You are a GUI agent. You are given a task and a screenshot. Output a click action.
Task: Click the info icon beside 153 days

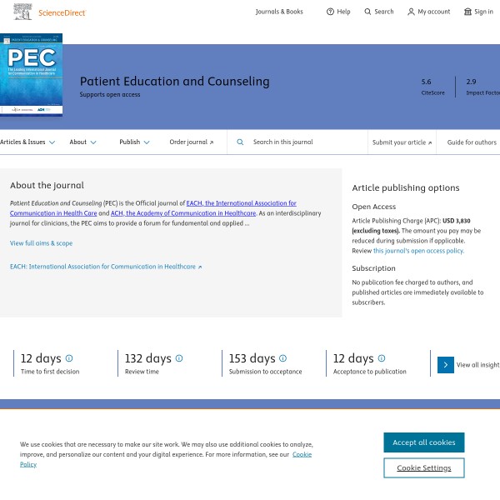pos(283,358)
